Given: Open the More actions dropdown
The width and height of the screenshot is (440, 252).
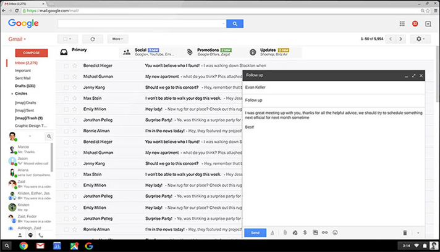Looking at the screenshot, I should 117,39.
